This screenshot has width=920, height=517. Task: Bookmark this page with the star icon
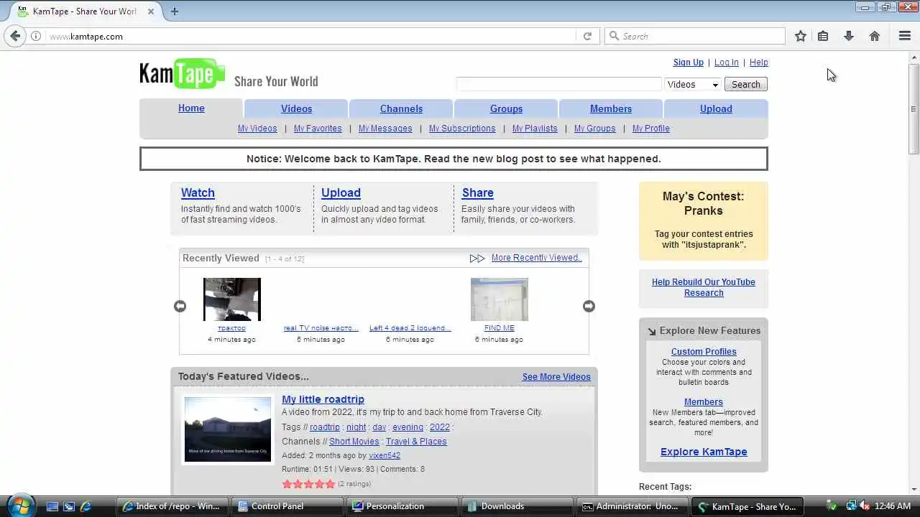click(x=801, y=36)
